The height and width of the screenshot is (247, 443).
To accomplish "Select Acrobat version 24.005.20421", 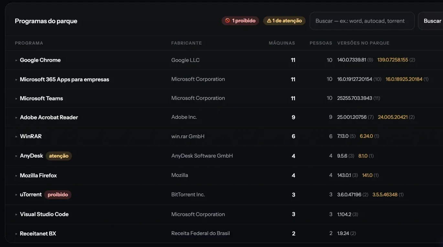I will click(x=393, y=117).
